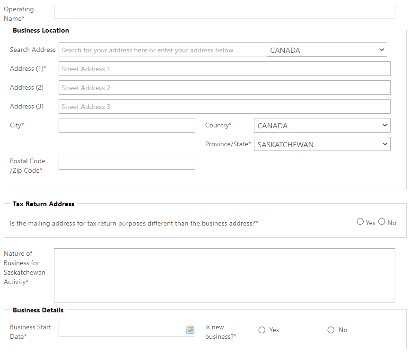
Task: Click the Street Address 2 field
Action: [225, 88]
